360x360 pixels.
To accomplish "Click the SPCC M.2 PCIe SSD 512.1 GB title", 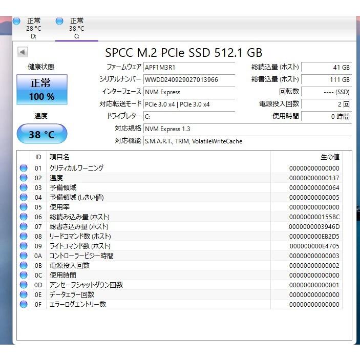I will coord(184,53).
